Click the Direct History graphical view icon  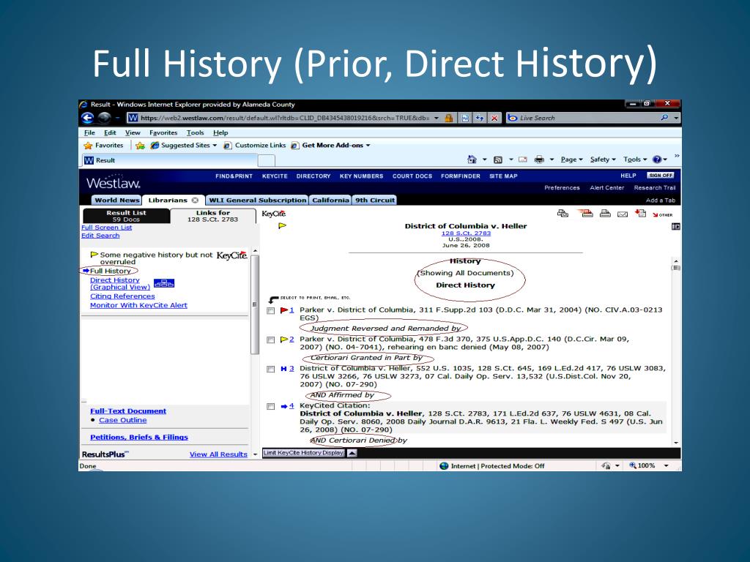point(164,283)
